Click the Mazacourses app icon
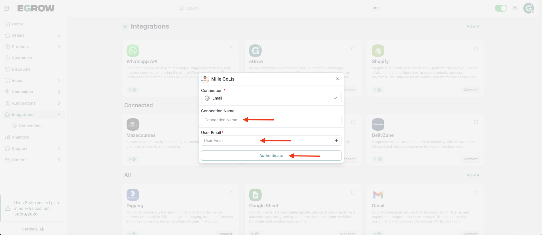Viewport: 542px width, 235px height. pyautogui.click(x=133, y=124)
